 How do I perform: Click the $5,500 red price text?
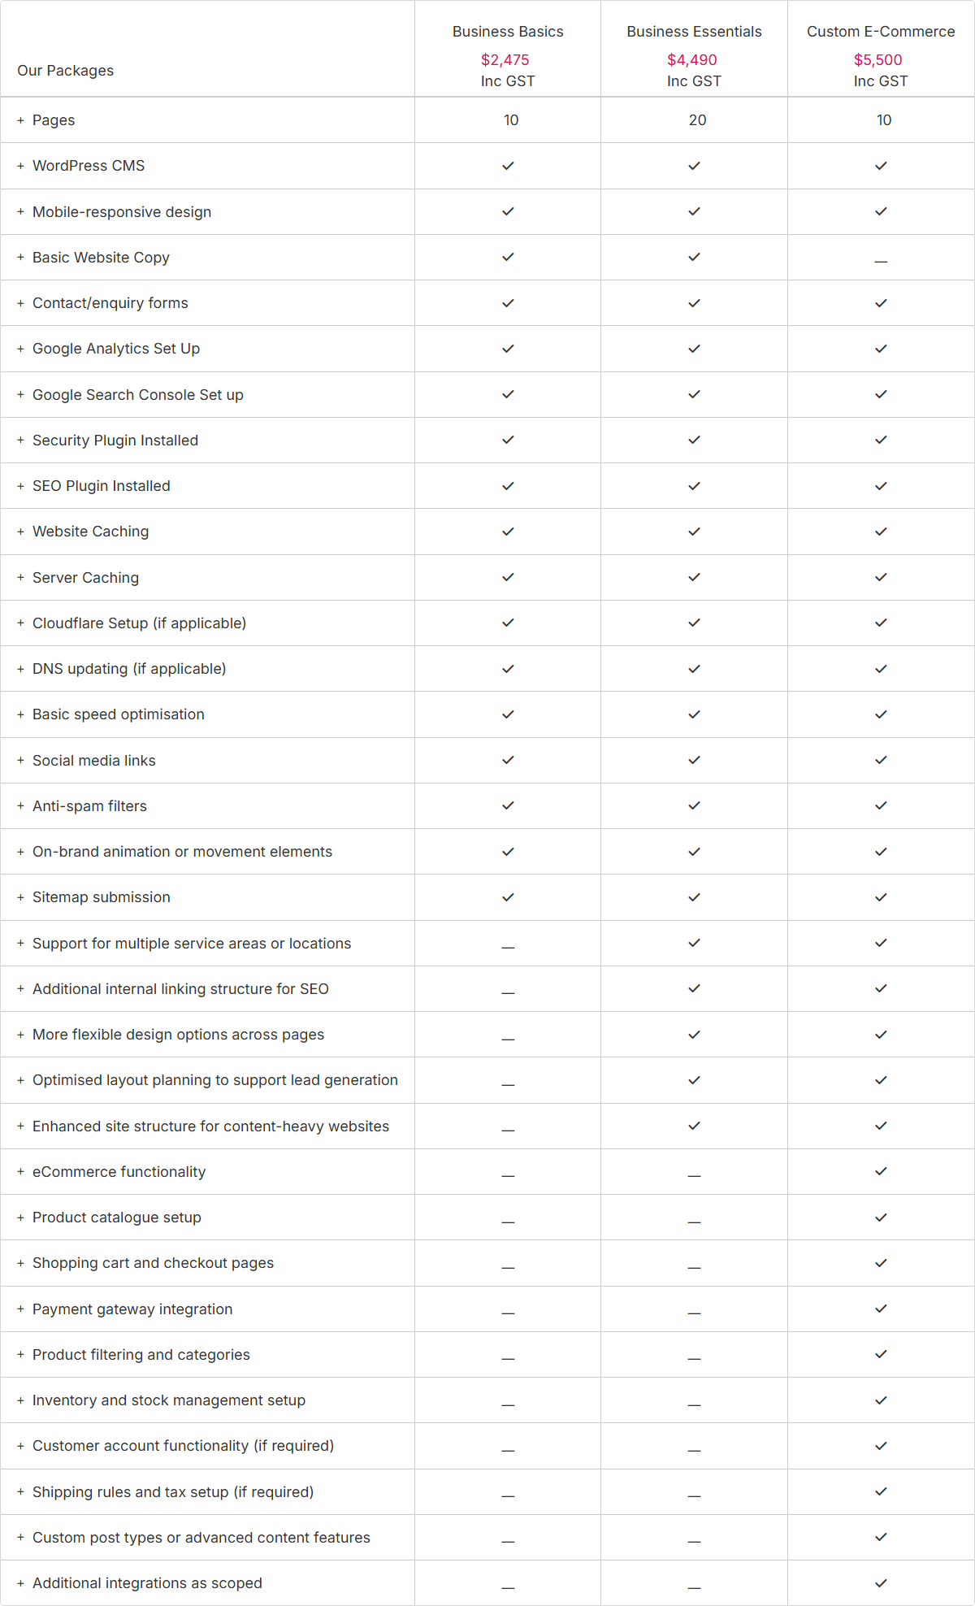tap(877, 60)
